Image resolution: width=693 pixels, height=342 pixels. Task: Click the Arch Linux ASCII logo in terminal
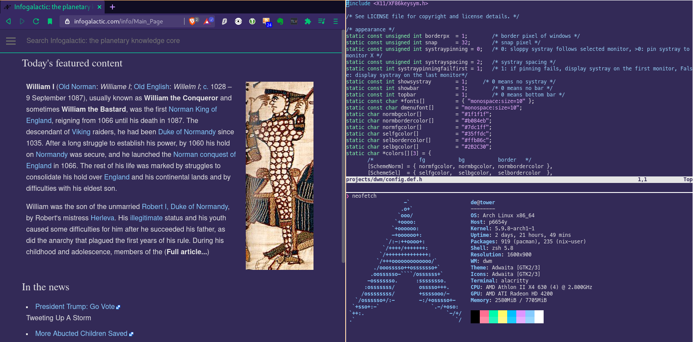click(x=406, y=261)
